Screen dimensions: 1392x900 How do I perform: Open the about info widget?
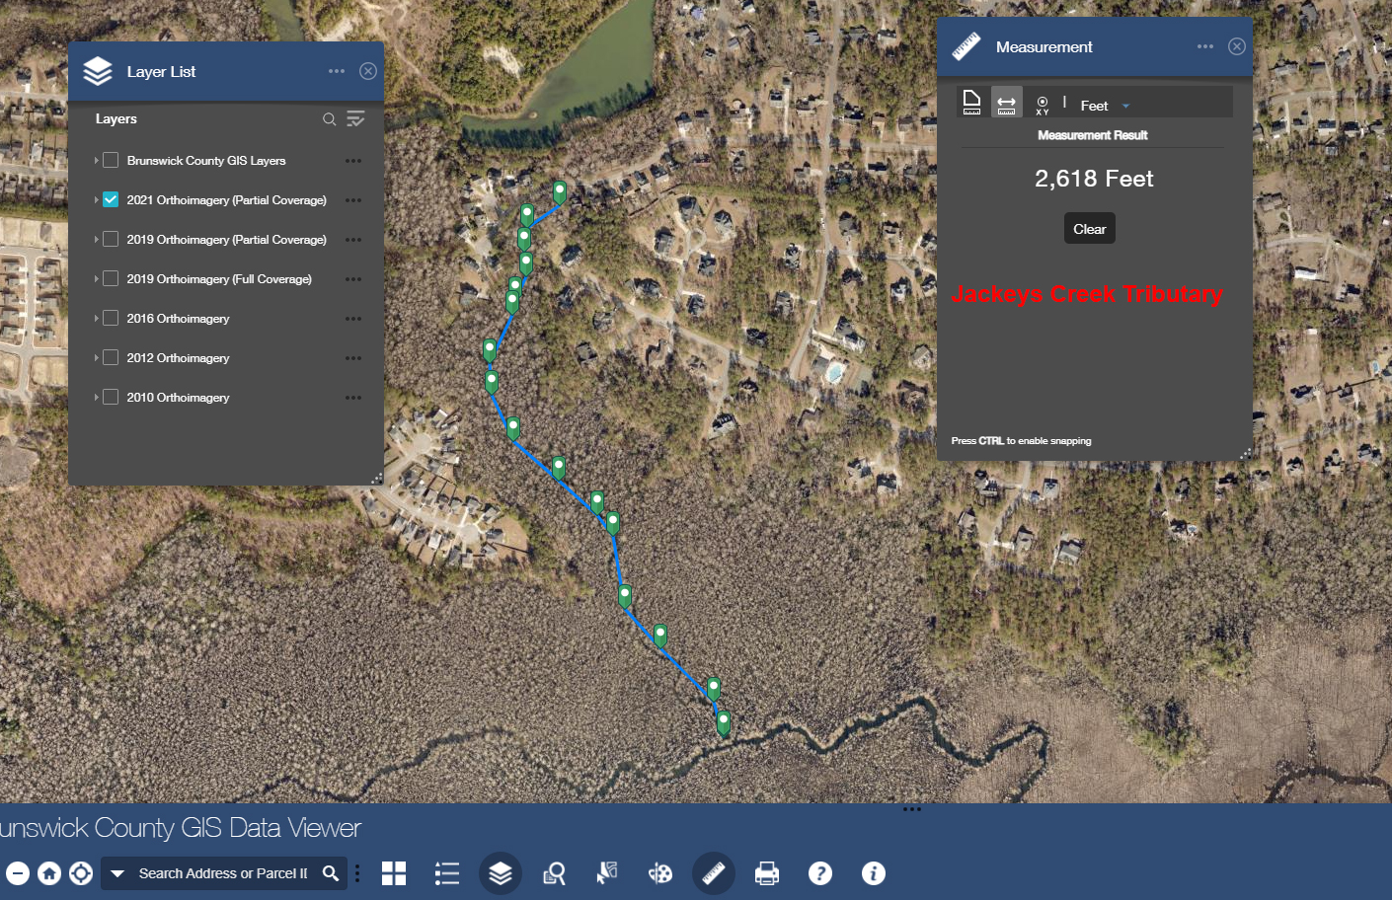tap(874, 873)
